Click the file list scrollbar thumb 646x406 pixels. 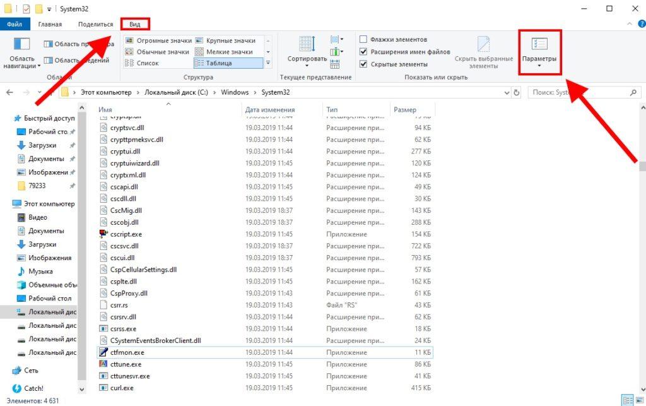[642, 165]
